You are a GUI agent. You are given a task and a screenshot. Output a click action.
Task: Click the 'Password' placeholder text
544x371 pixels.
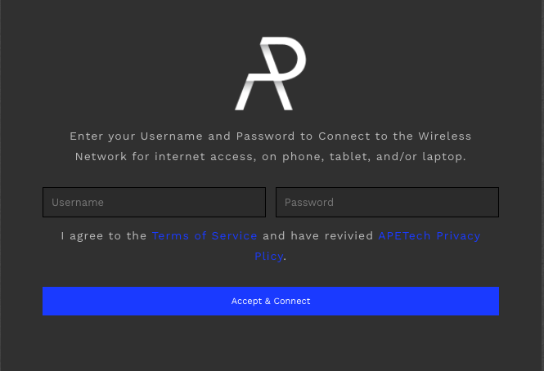click(x=309, y=202)
